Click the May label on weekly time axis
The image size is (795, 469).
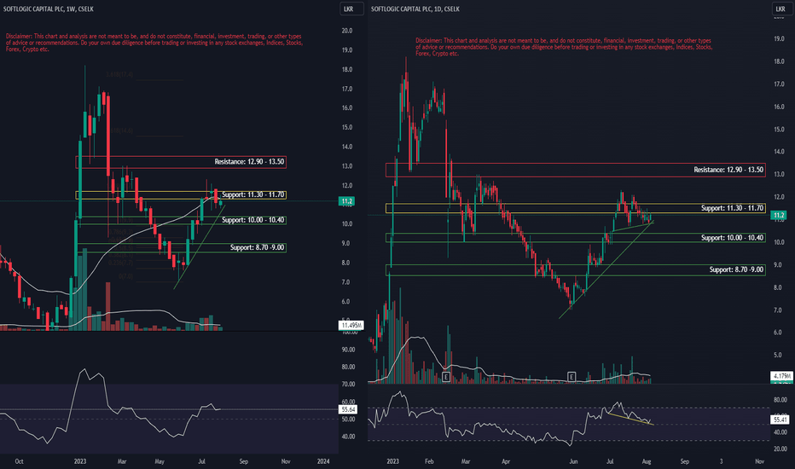click(x=160, y=461)
